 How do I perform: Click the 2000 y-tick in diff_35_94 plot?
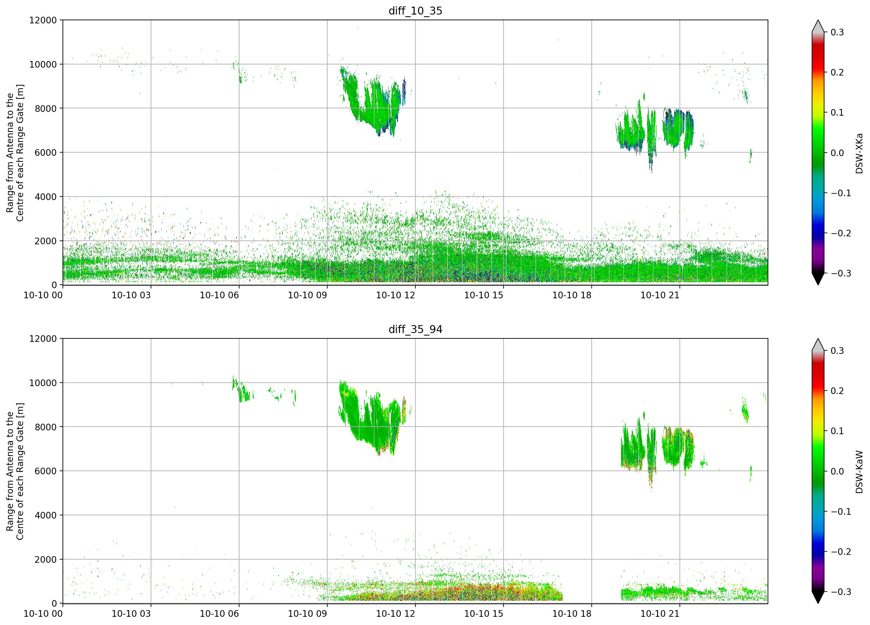tap(45, 559)
